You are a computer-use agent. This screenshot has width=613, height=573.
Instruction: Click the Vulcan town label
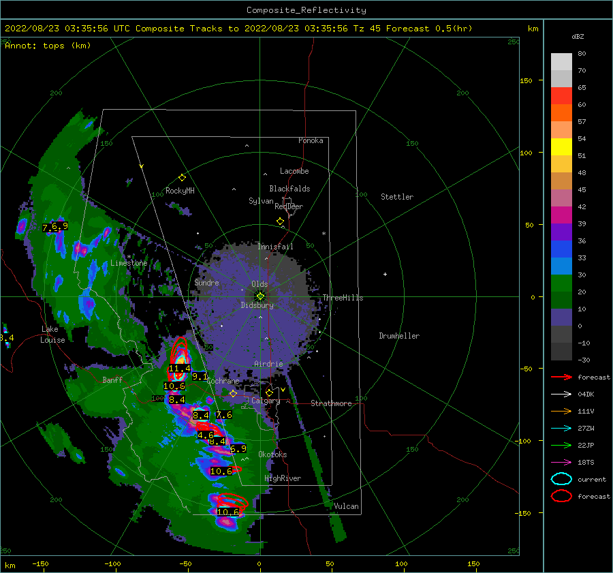(347, 506)
